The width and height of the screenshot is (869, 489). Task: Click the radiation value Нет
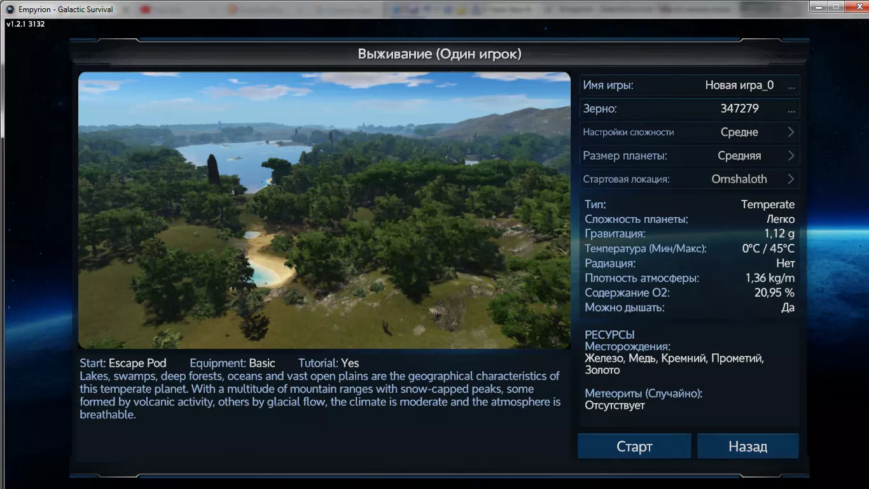(x=786, y=264)
